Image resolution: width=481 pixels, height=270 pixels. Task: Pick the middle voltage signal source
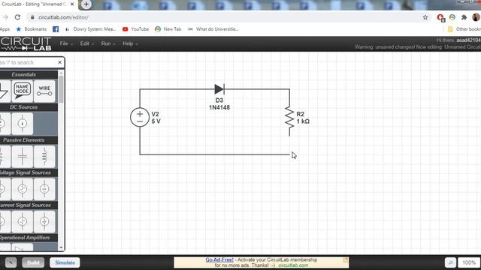point(22,189)
